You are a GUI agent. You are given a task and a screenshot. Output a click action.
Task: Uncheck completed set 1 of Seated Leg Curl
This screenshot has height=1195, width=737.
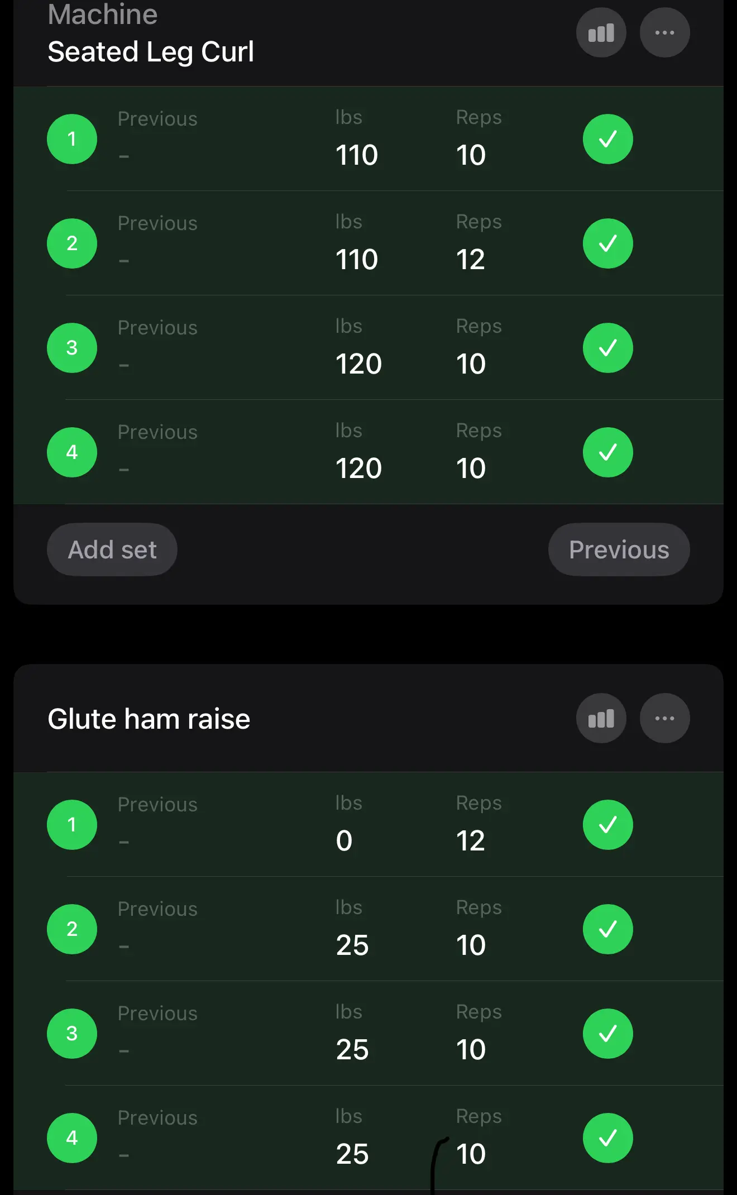pos(607,139)
